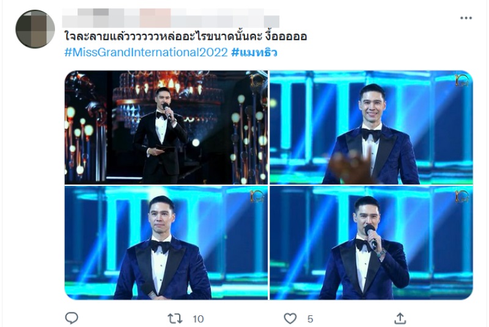Open the photo of the man speaking into a microphone

371,243
